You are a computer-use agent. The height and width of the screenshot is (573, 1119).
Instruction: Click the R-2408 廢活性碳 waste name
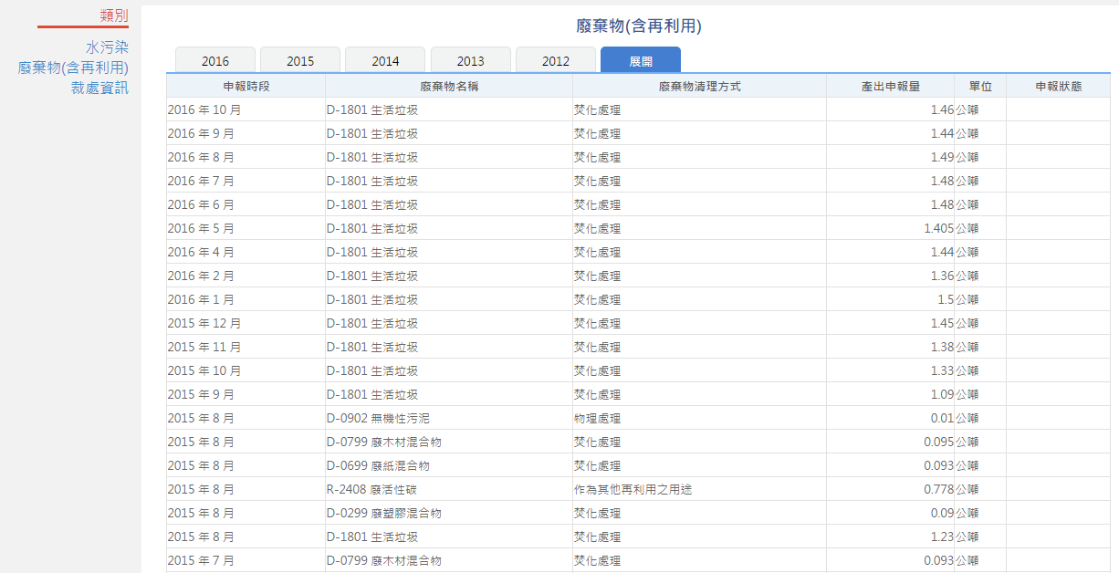point(372,489)
